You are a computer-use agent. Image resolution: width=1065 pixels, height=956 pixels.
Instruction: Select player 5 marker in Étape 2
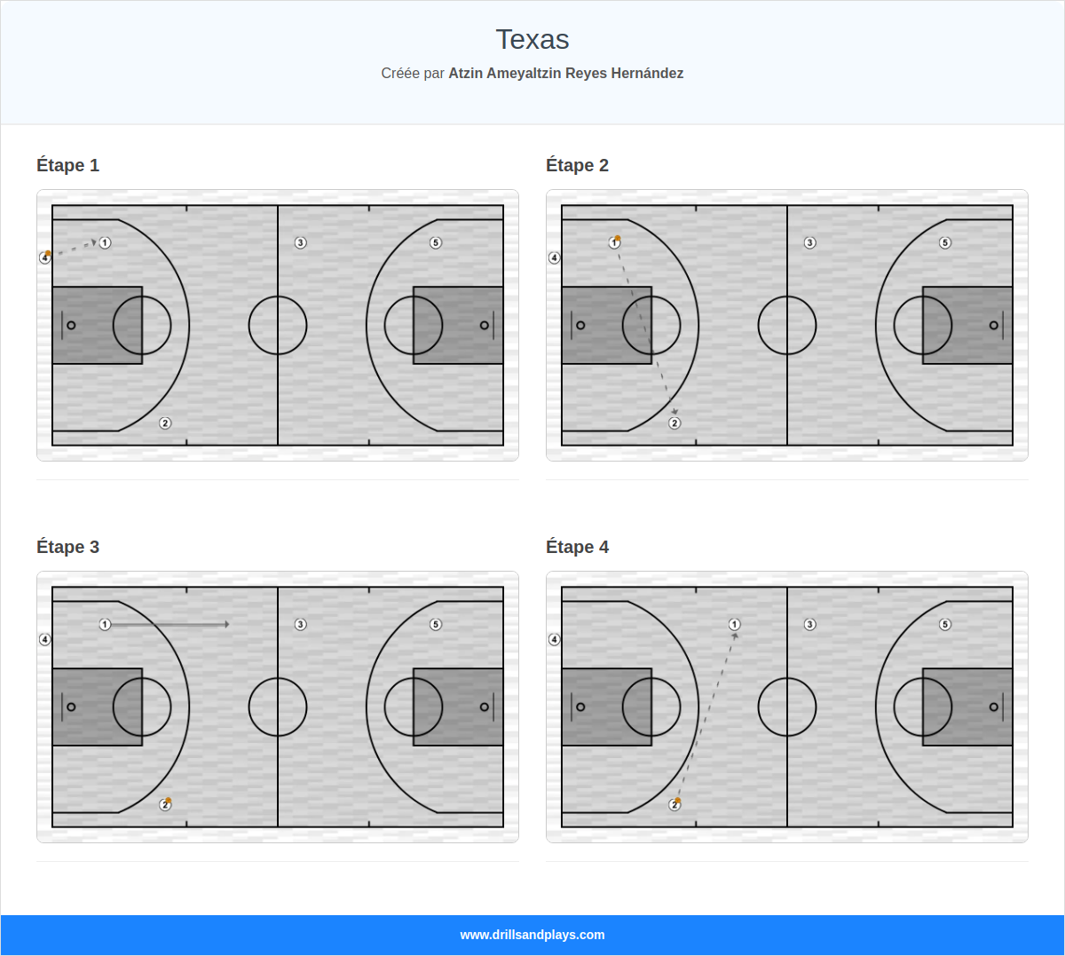946,241
